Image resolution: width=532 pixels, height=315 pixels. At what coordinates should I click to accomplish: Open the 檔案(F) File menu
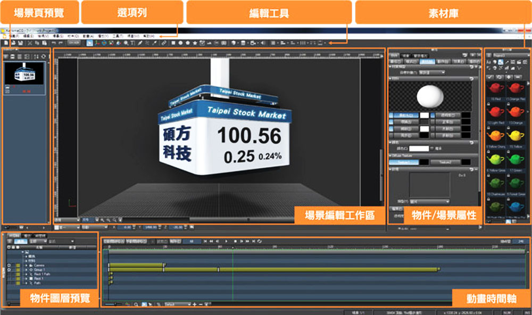[x=13, y=36]
